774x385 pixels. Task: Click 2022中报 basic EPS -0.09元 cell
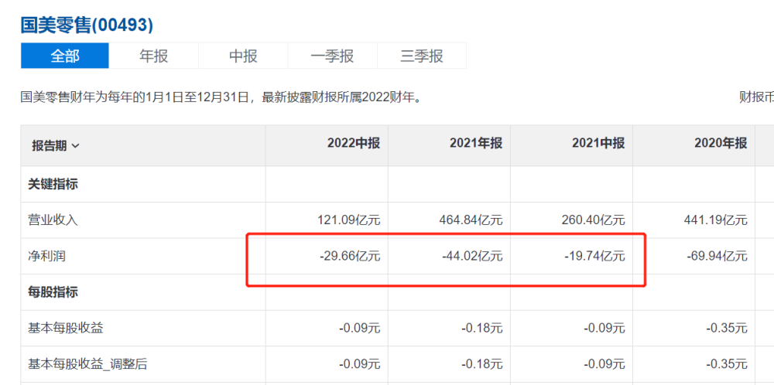pos(360,329)
